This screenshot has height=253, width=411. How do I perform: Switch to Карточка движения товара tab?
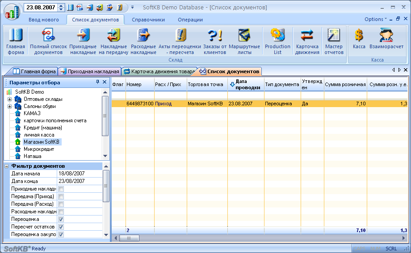(159, 71)
